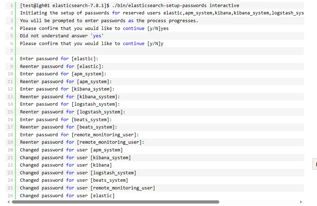This screenshot has height=206, width=317.
Task: Click 'Changed password for user [beats_system]' line
Action: (74, 180)
